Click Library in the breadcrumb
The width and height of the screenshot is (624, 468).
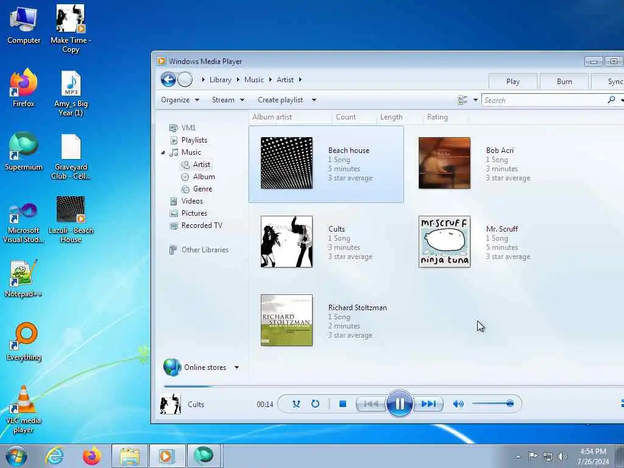[x=221, y=80]
